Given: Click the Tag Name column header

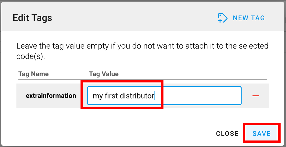Looking at the screenshot, I should [33, 74].
